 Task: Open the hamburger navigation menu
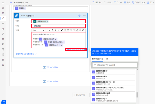click(3, 3)
